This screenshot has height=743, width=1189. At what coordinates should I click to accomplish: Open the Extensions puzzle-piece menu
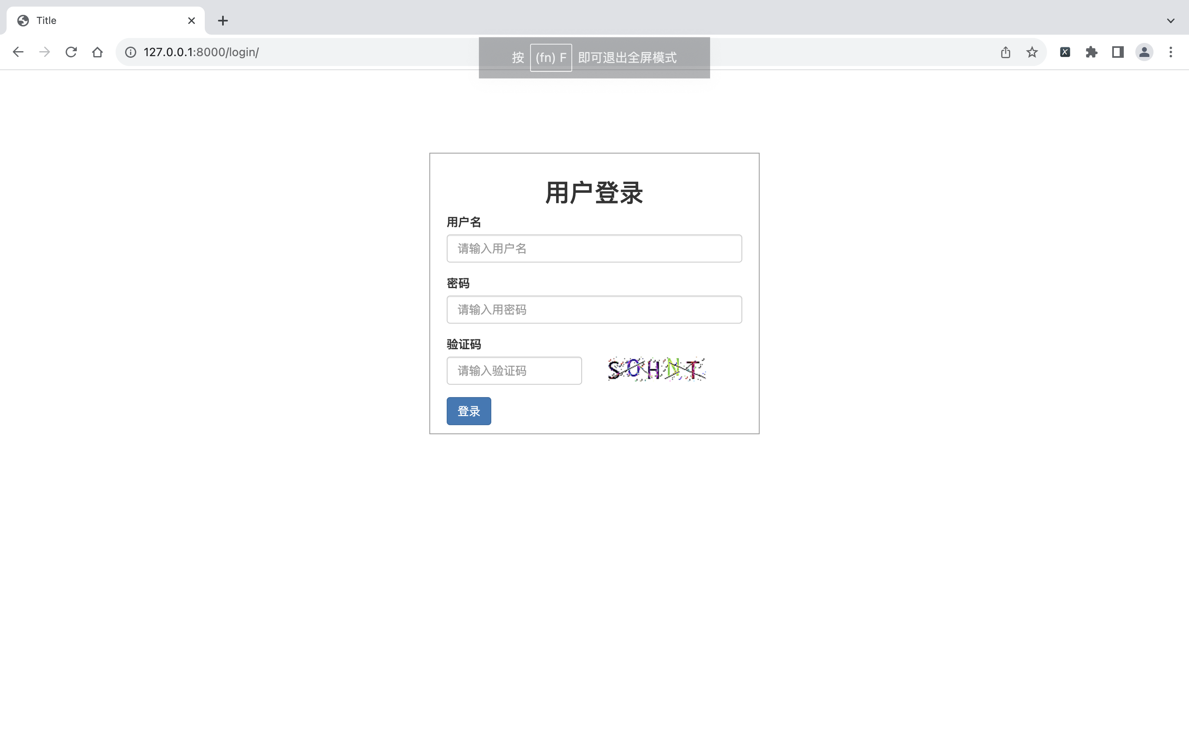1092,52
